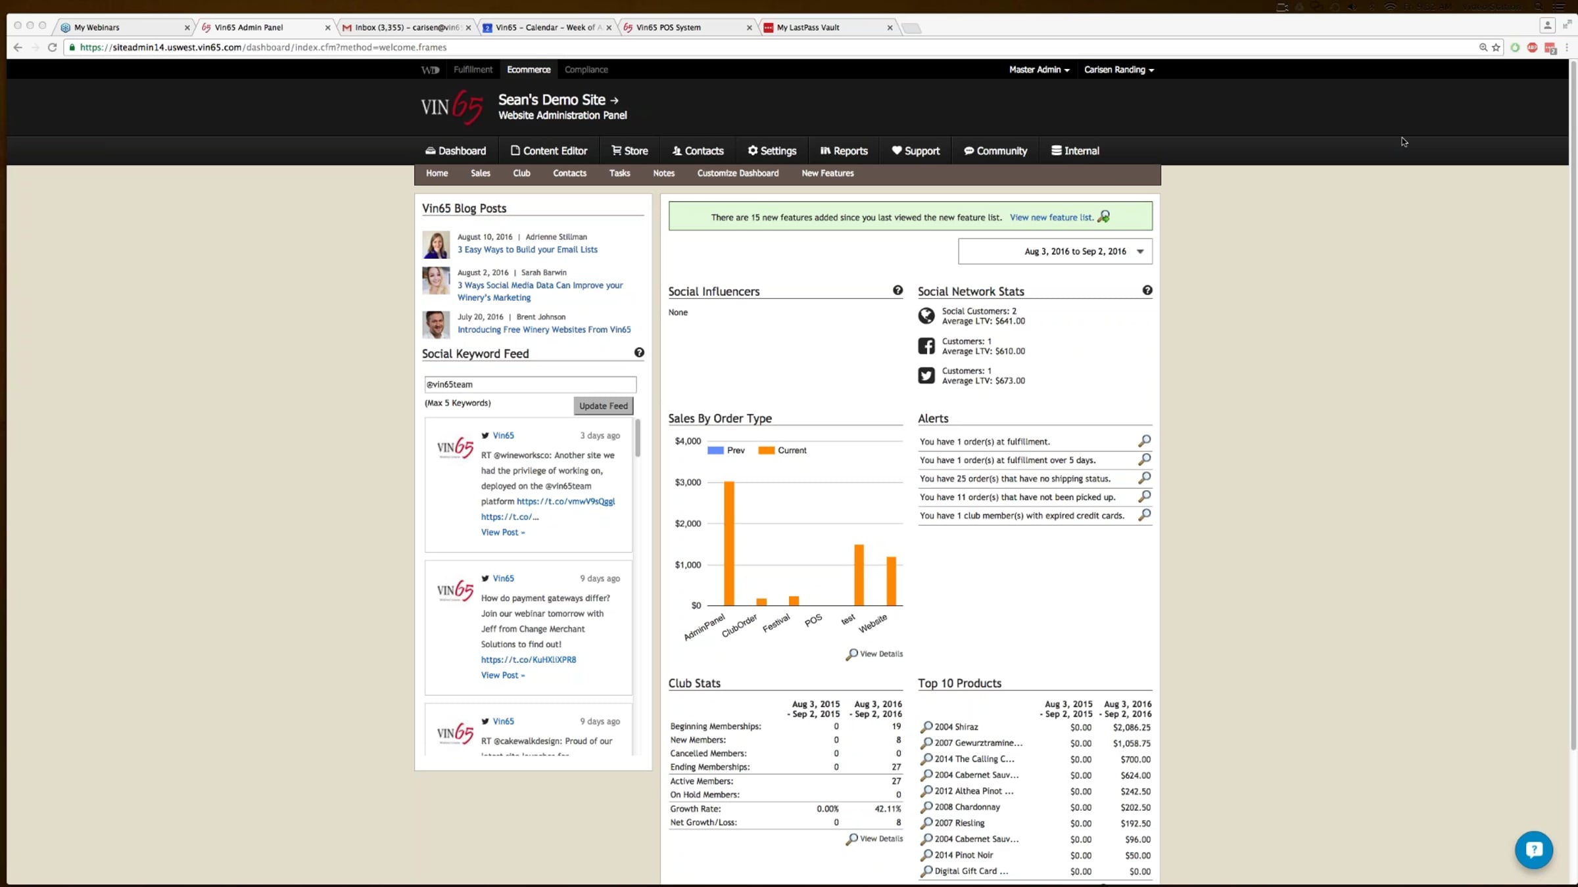The image size is (1578, 887).
Task: Click Social Influencers help icon
Action: (x=897, y=290)
